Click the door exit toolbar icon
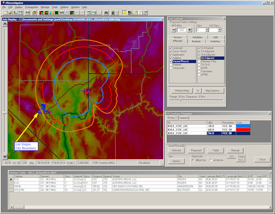The image size is (275, 214). click(x=15, y=12)
